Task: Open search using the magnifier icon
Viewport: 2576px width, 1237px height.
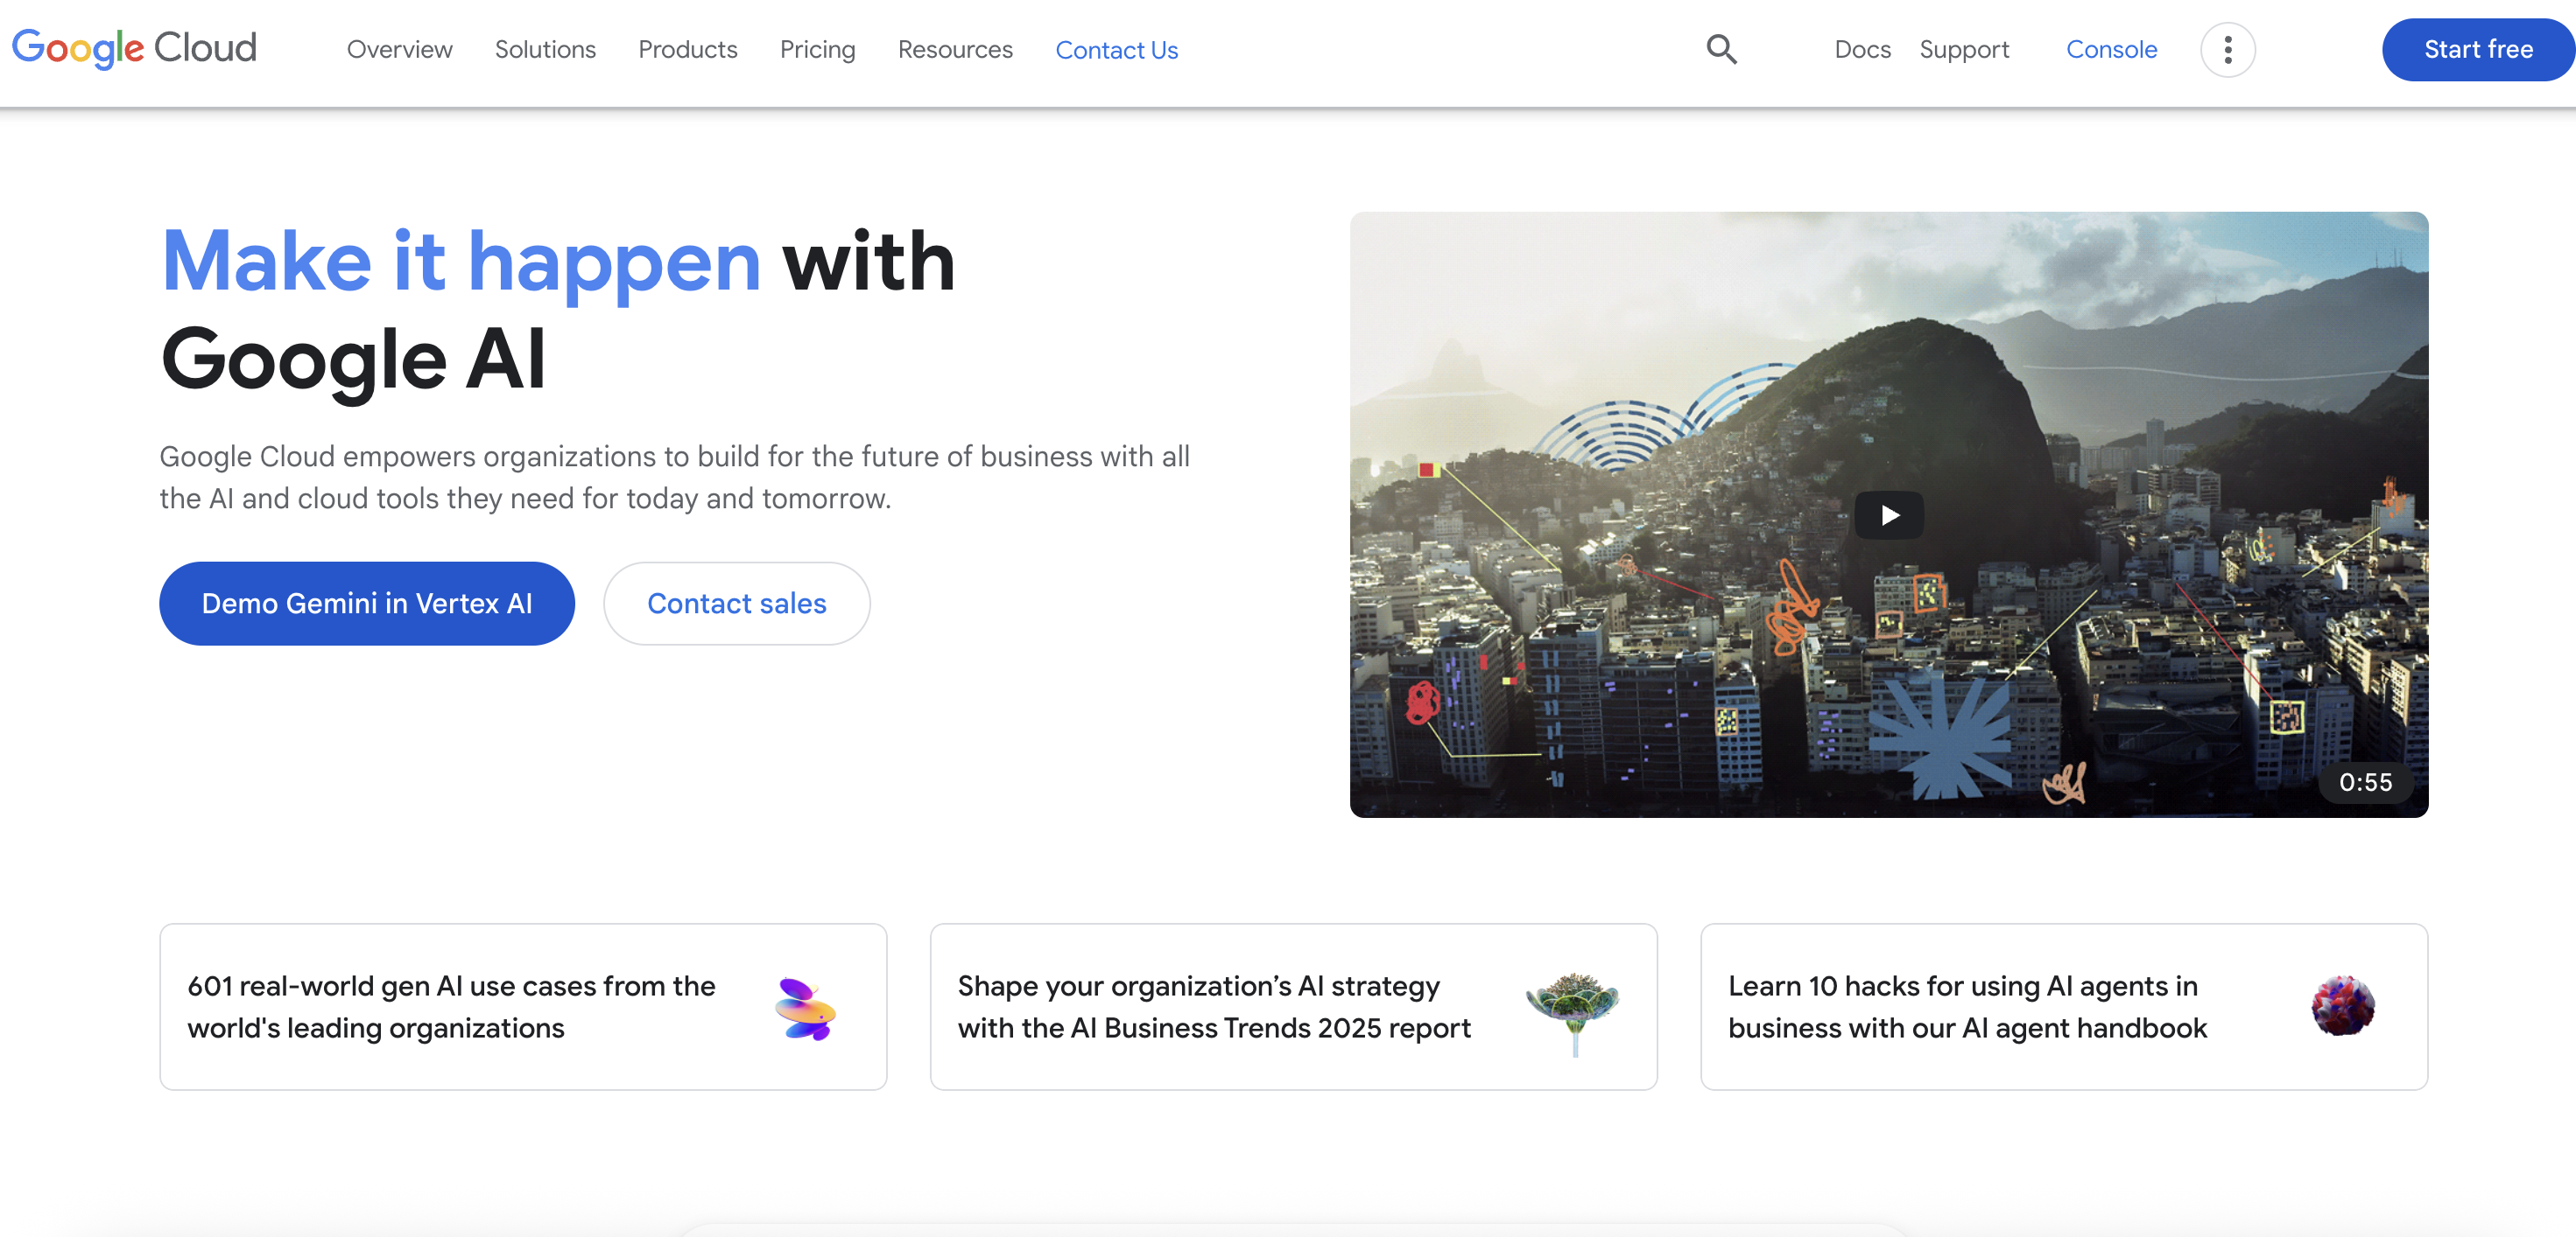Action: point(1721,49)
